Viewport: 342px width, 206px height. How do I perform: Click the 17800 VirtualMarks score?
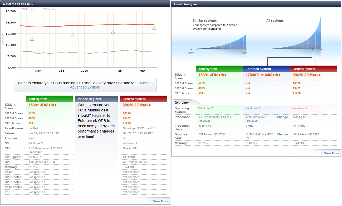pos(263,75)
